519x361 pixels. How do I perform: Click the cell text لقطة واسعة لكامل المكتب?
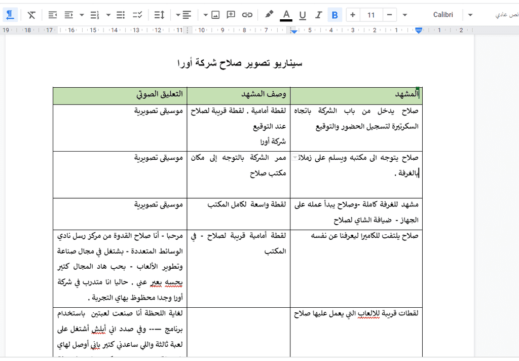click(247, 204)
